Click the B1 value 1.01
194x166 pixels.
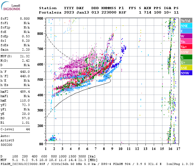coord(26,123)
